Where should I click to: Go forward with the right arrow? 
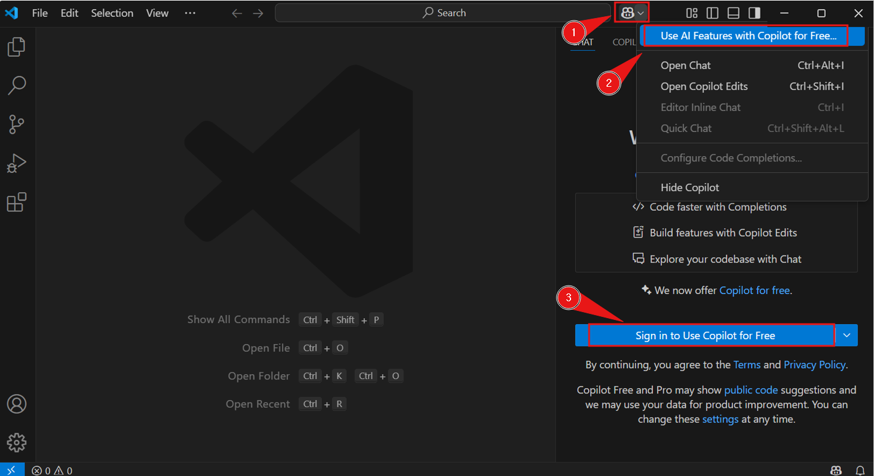258,13
